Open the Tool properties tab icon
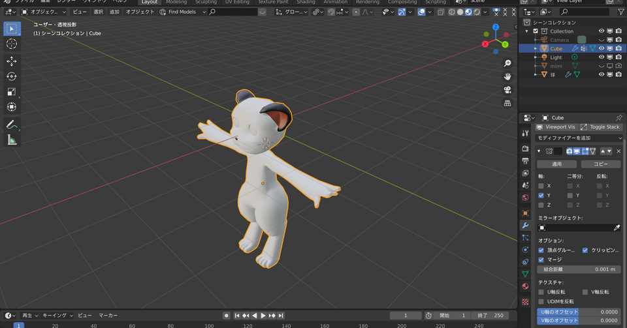Screen dimensions: 627x328 (x=525, y=133)
